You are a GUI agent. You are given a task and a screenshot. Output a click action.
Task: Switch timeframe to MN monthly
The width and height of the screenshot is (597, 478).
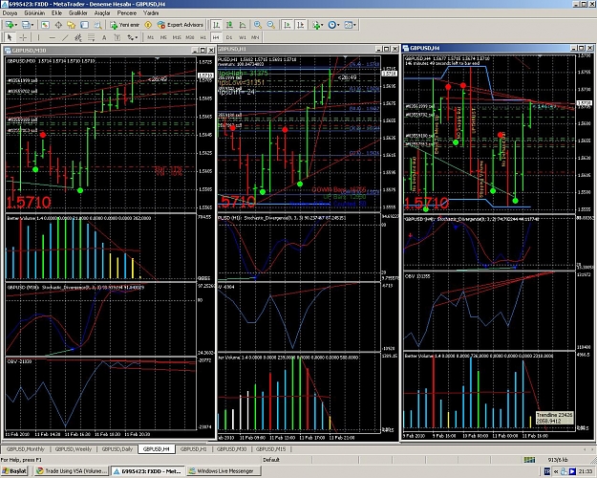click(x=255, y=37)
